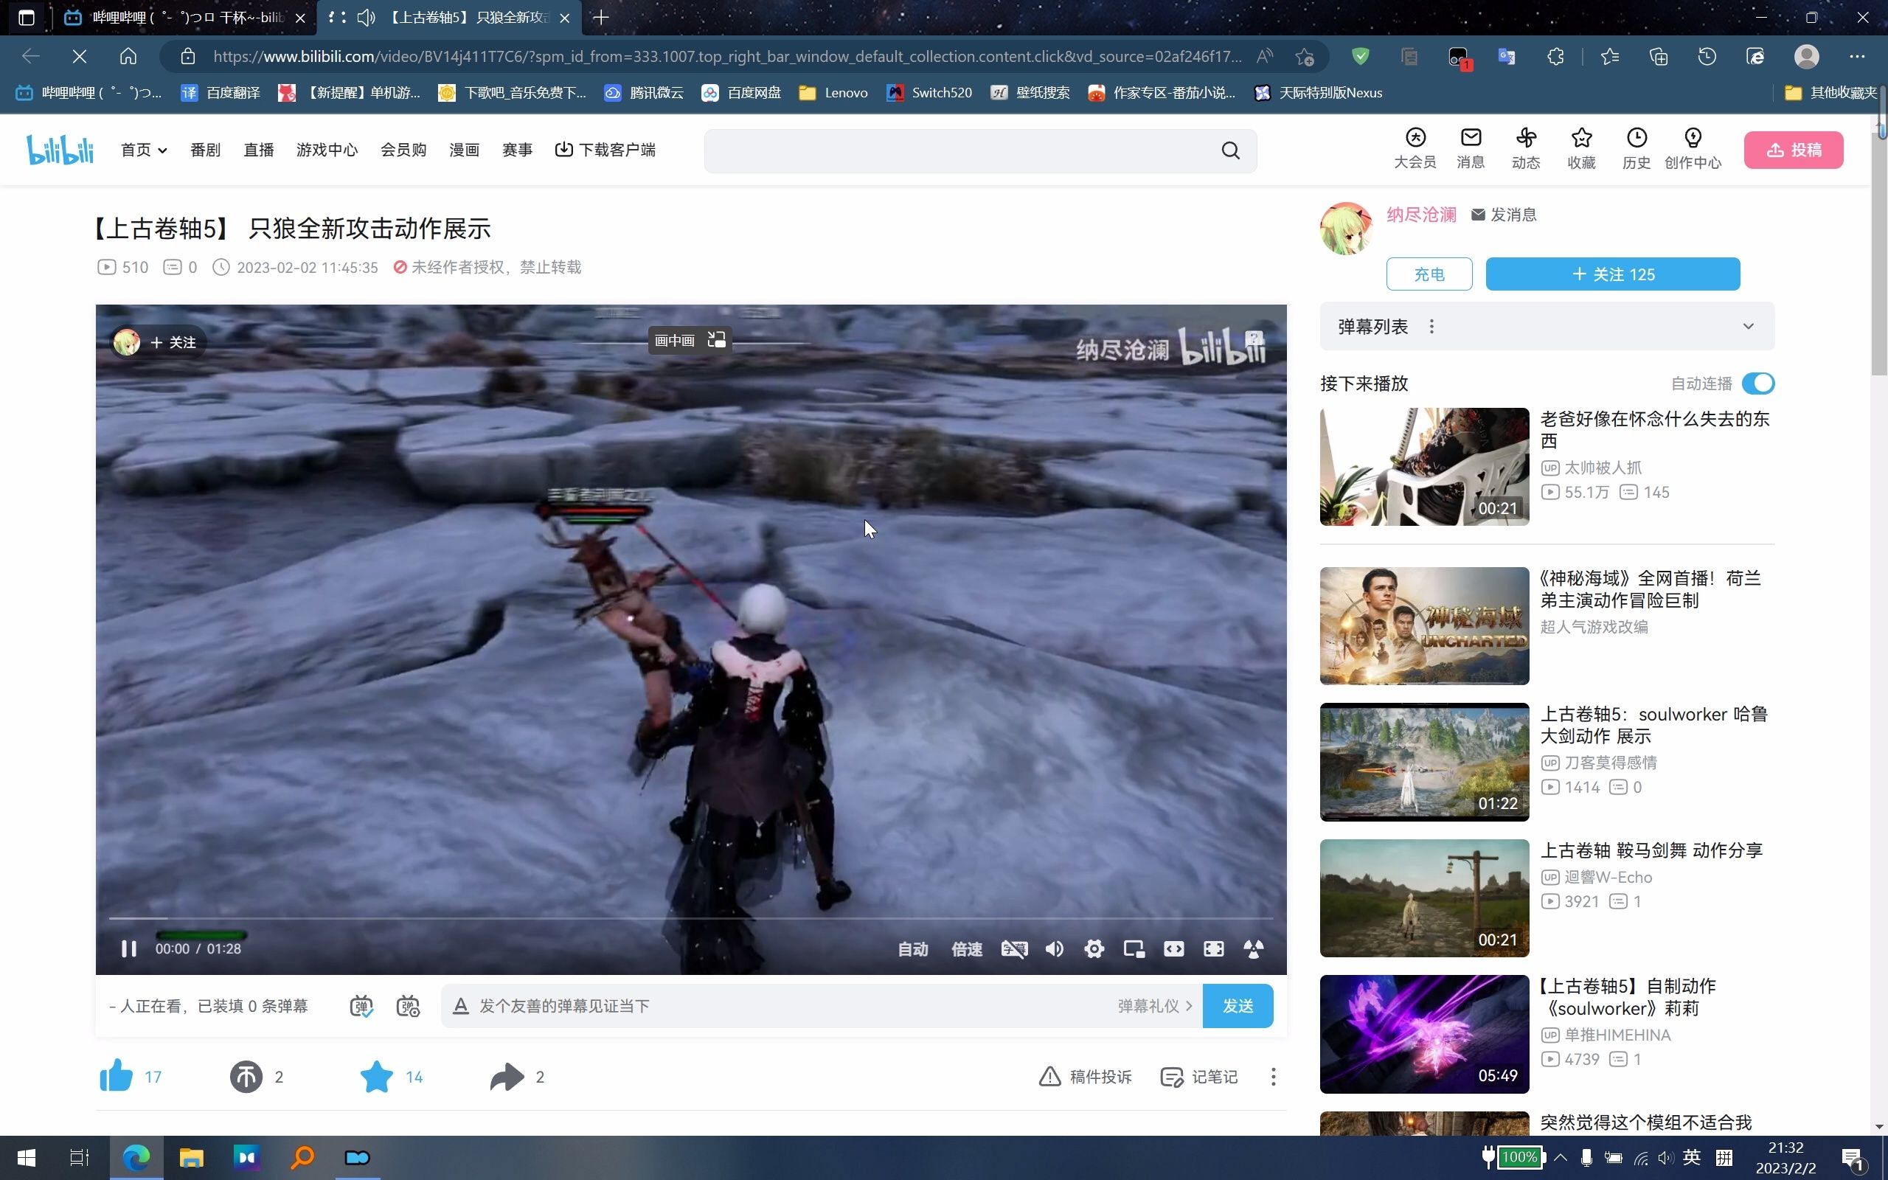This screenshot has height=1180, width=1888.
Task: Go to the 番剧 section
Action: click(205, 150)
